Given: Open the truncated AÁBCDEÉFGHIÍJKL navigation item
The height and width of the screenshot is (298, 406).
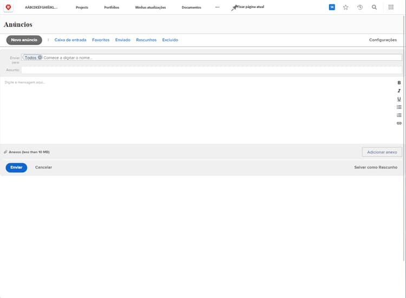Looking at the screenshot, I should (41, 7).
